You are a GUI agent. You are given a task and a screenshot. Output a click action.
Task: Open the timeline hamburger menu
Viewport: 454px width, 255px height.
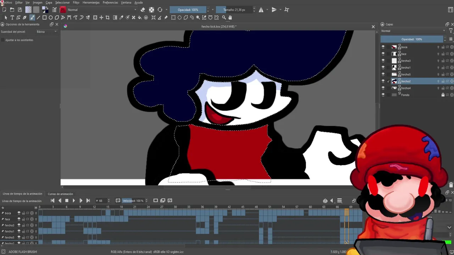coord(339,201)
